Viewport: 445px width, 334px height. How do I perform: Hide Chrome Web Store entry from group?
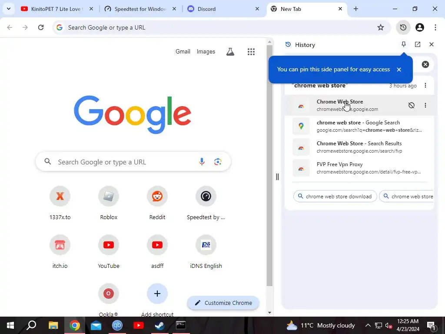[x=411, y=105]
